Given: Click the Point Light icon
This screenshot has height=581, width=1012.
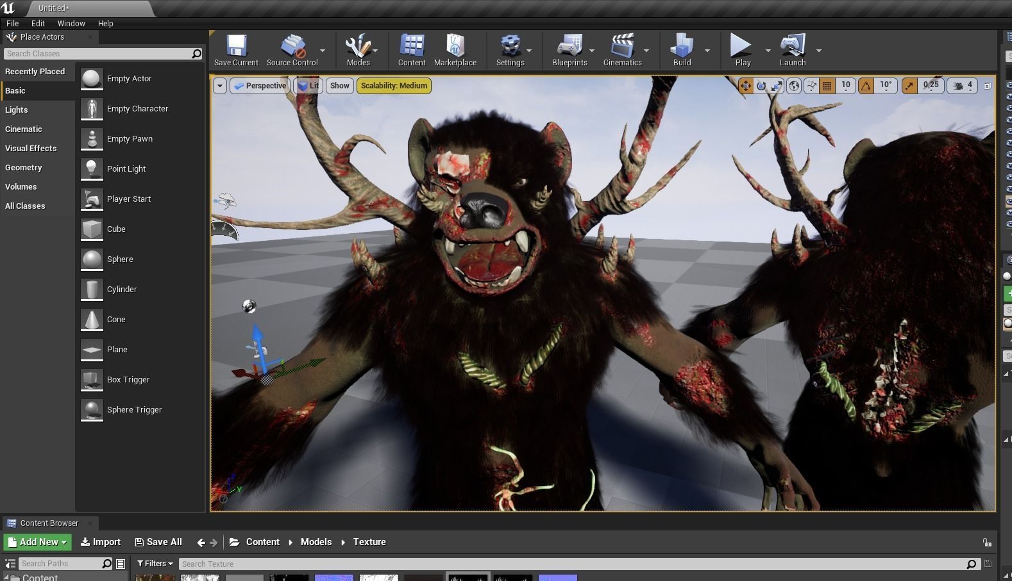Looking at the screenshot, I should point(92,169).
